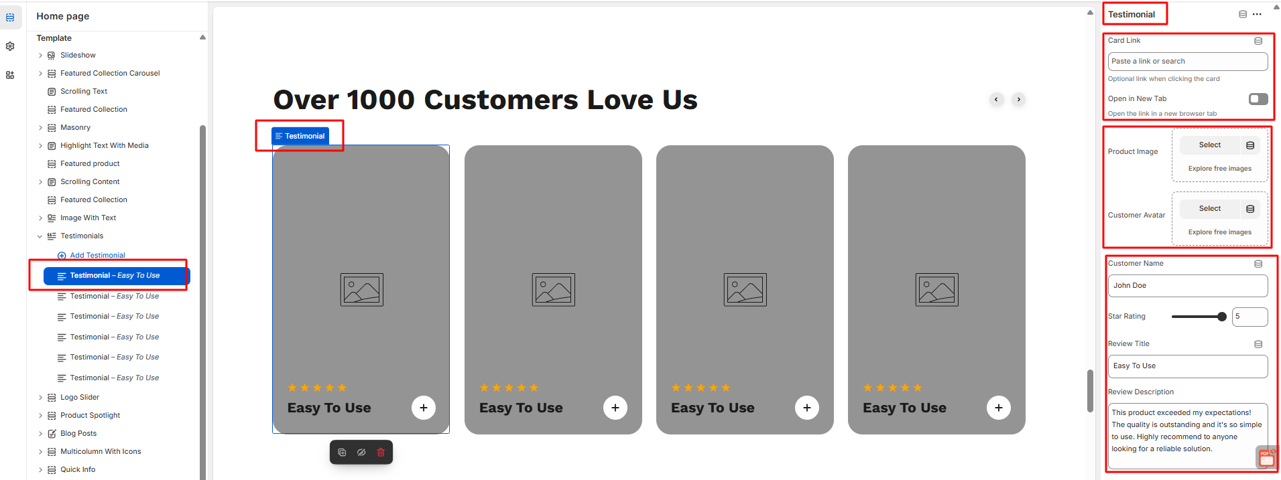Open the three-dot menu beside Testimonial heading

coord(1257,14)
